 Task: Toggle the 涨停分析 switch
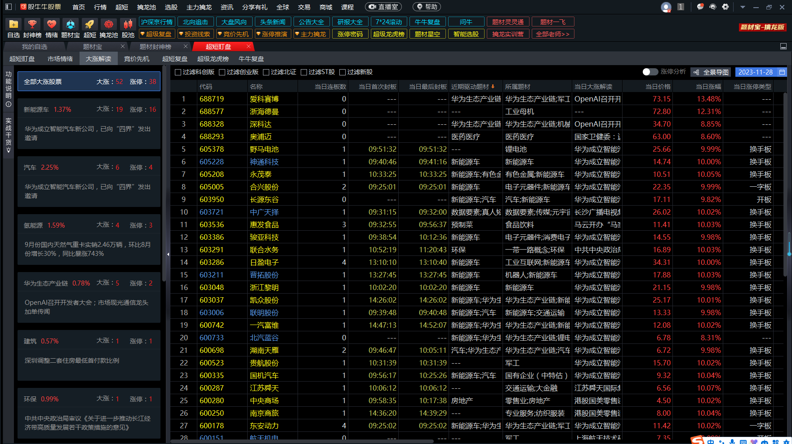coord(650,72)
